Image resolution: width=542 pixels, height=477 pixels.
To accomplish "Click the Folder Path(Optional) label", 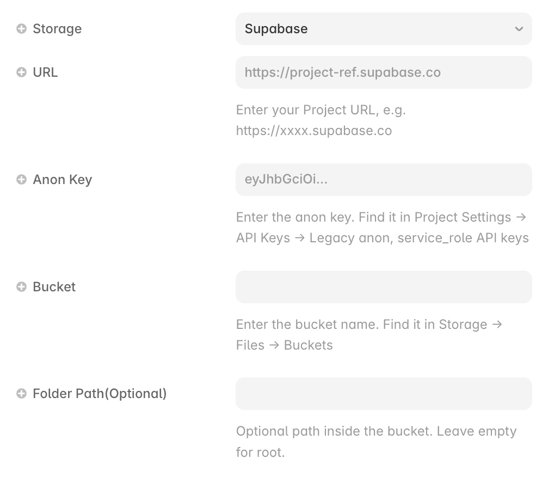I will tap(100, 394).
